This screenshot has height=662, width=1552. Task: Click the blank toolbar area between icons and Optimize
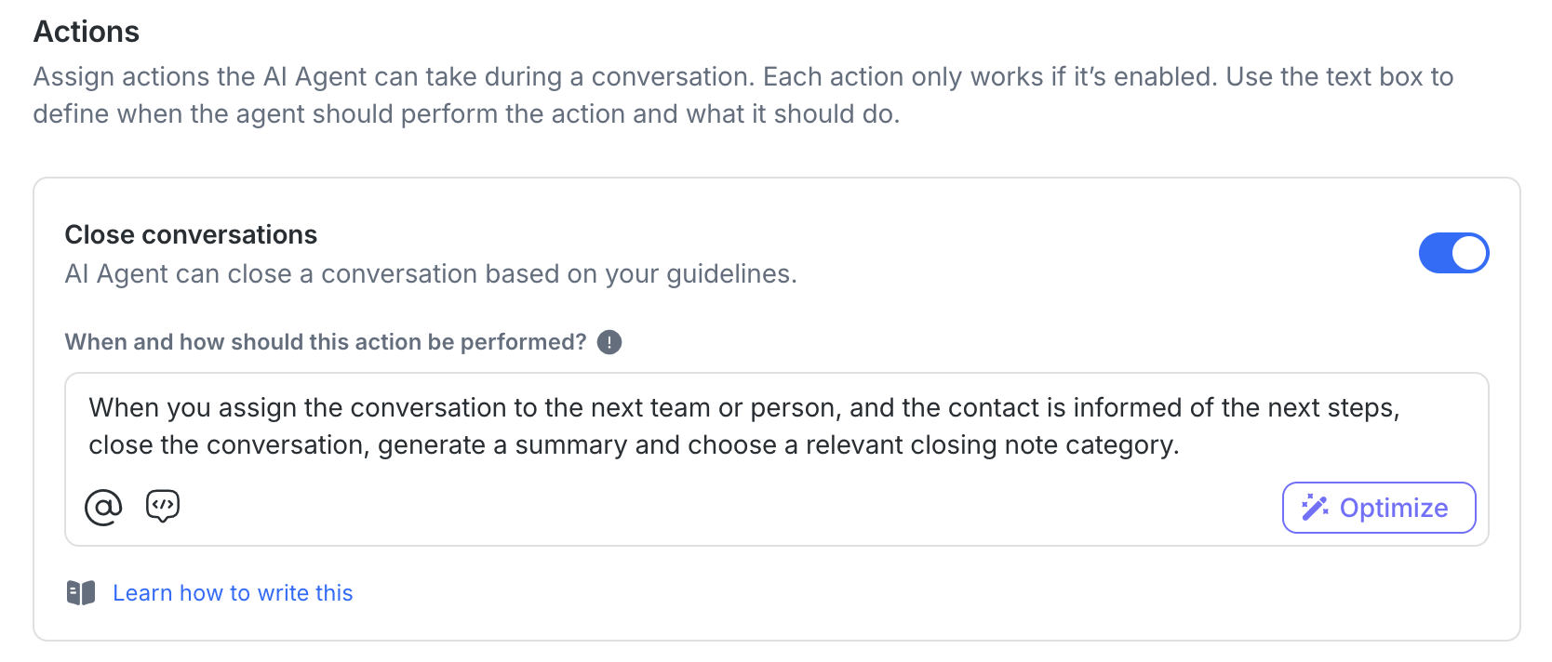[x=726, y=508]
